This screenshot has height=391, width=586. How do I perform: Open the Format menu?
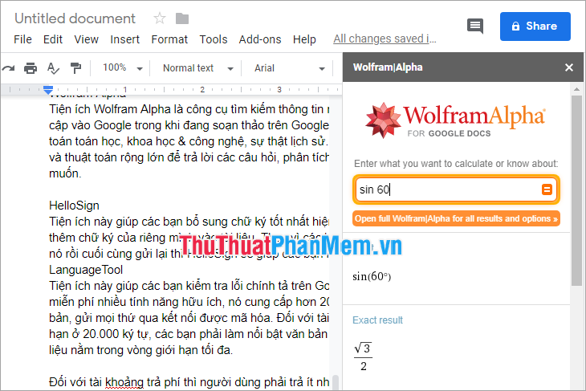point(169,39)
